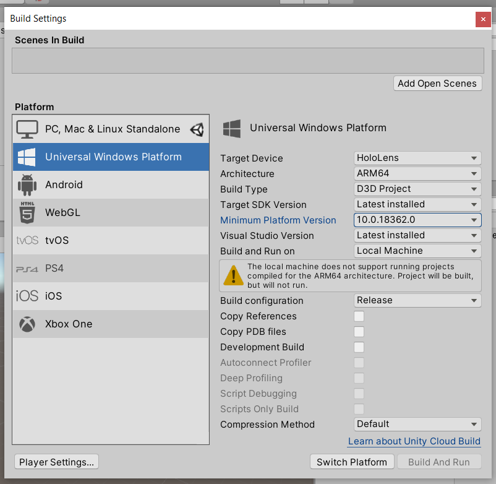Click the Build Settings window title

point(38,19)
